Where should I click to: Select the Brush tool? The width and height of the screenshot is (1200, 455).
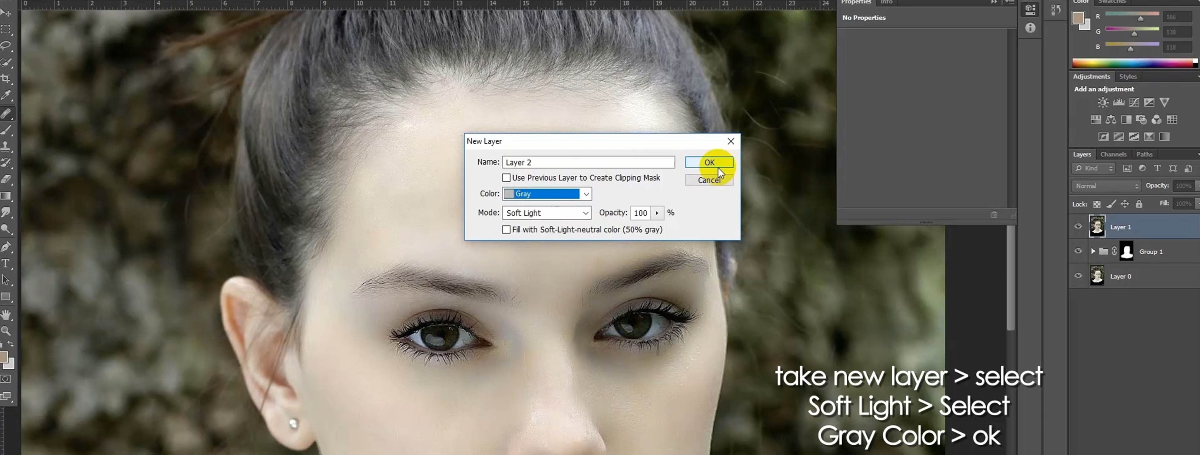coord(6,130)
